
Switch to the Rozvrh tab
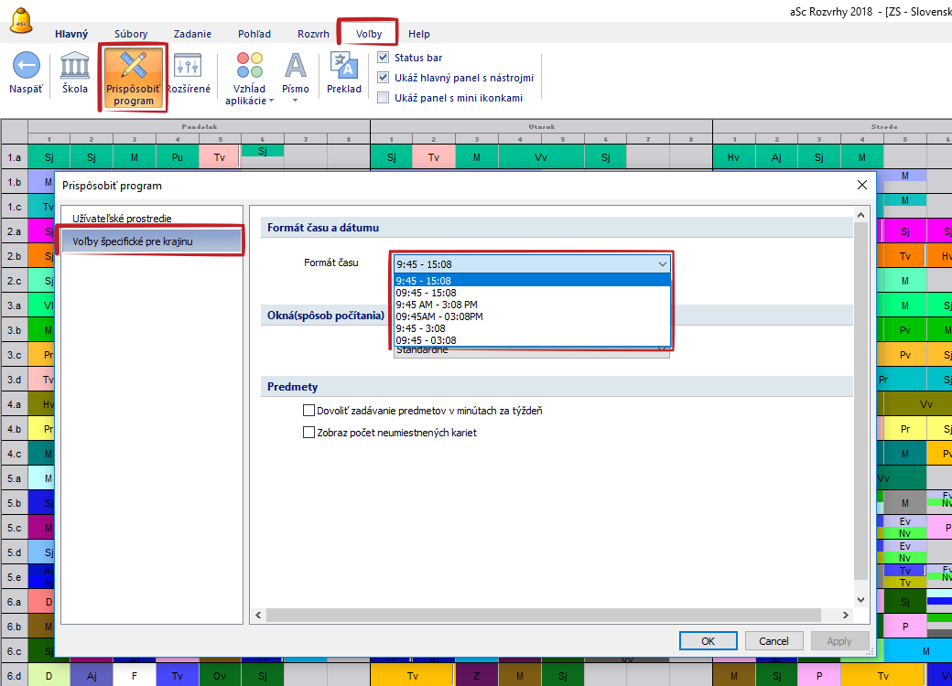point(313,34)
